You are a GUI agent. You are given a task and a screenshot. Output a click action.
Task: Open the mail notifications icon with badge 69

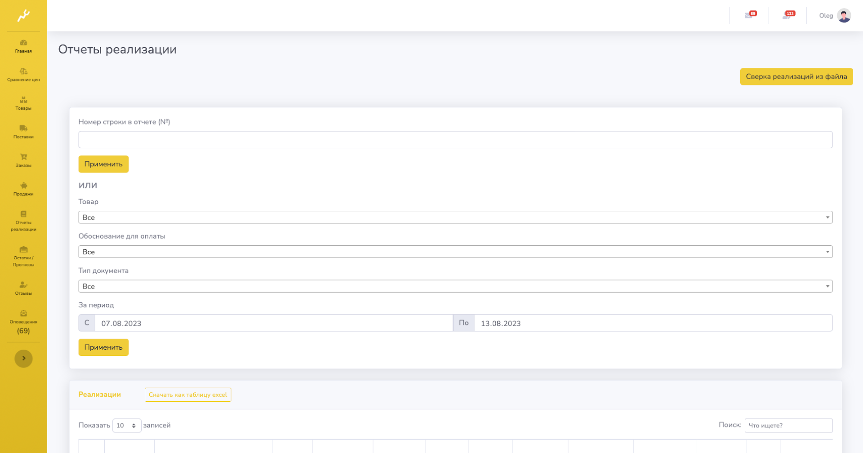[750, 15]
